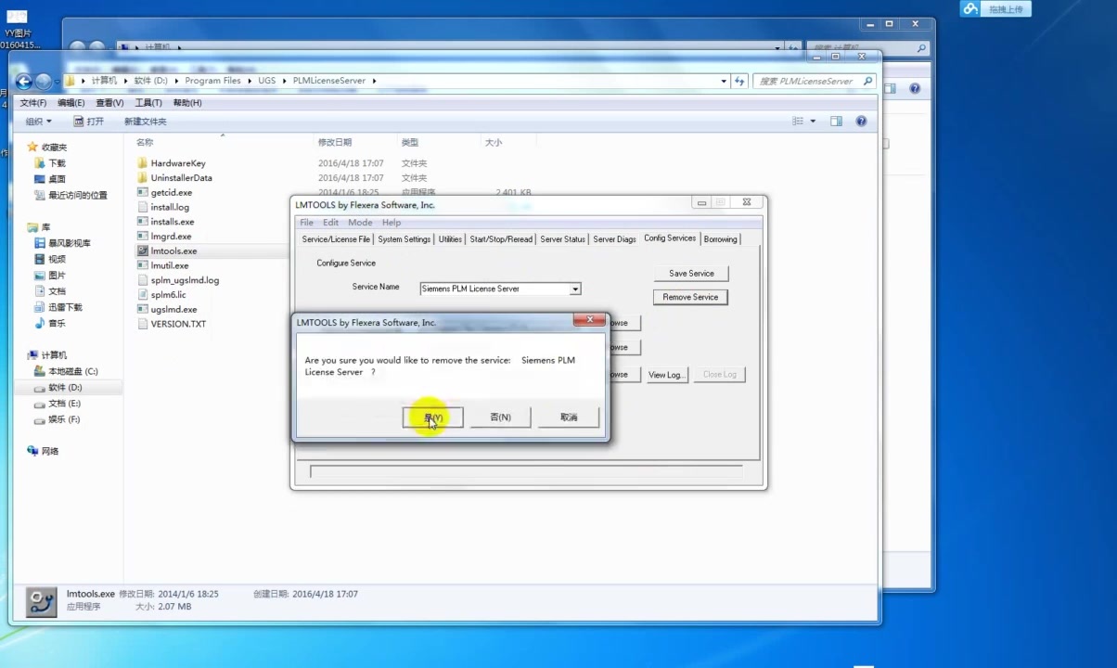Click the View Log... button
The height and width of the screenshot is (668, 1117).
pos(666,375)
